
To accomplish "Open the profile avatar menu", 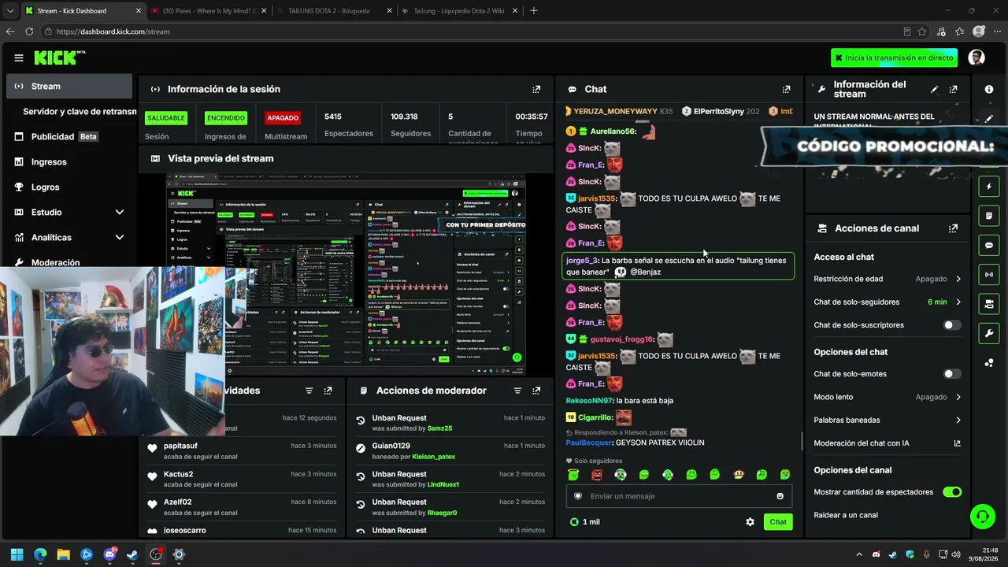I will click(x=976, y=57).
